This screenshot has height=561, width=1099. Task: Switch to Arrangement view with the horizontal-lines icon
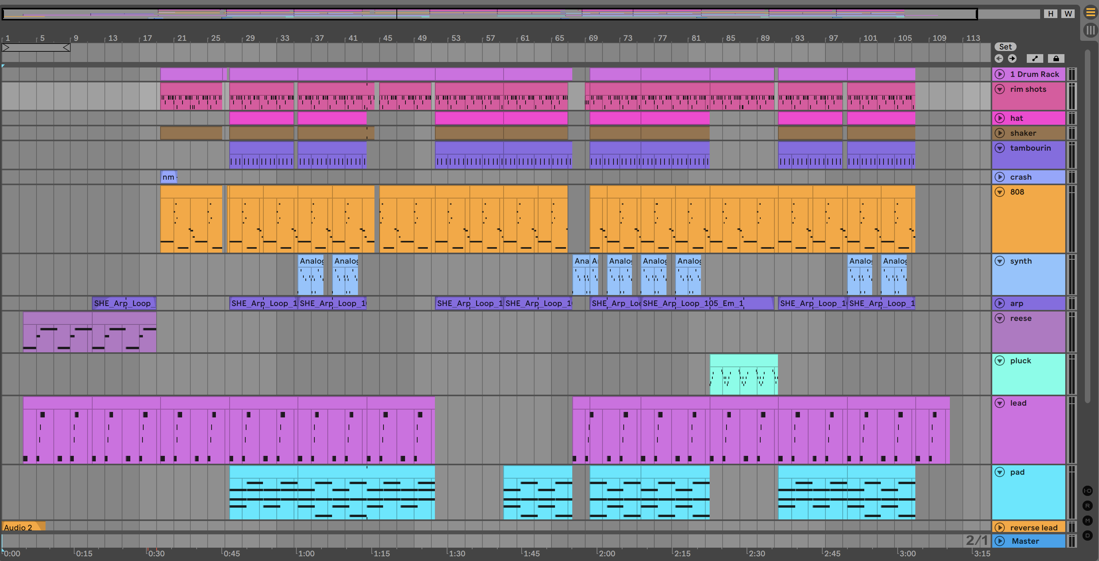[x=1090, y=13]
